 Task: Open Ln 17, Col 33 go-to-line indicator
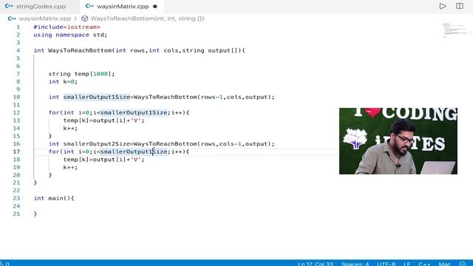coord(316,264)
